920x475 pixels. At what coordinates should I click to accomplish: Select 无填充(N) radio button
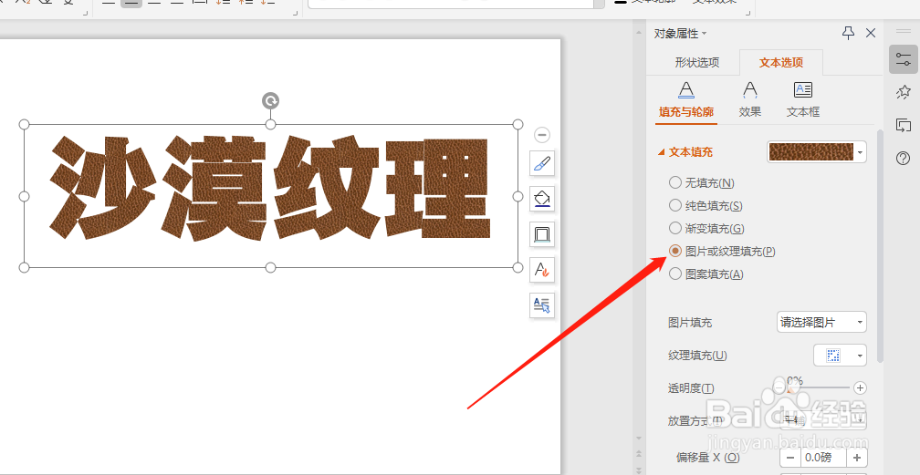click(675, 183)
